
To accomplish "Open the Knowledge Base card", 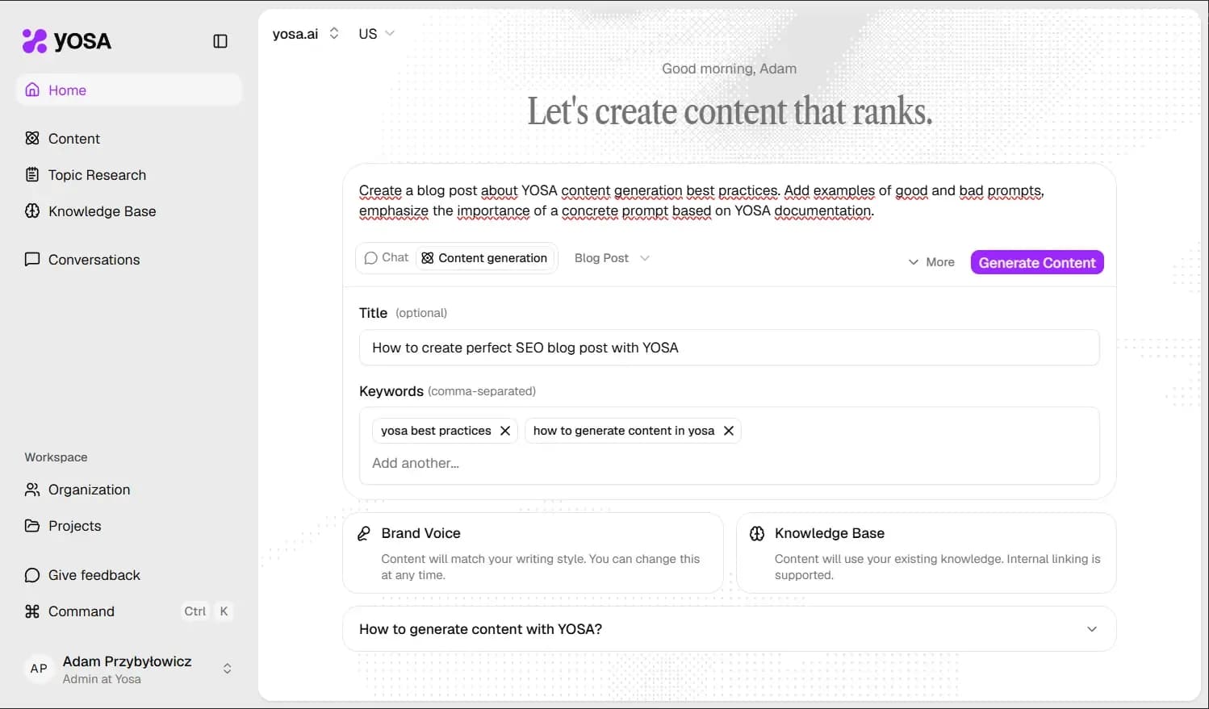I will (927, 553).
